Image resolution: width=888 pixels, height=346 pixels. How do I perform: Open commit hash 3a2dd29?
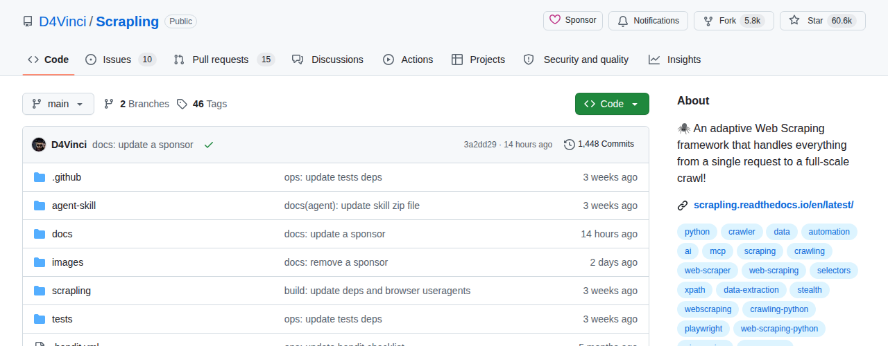point(480,145)
